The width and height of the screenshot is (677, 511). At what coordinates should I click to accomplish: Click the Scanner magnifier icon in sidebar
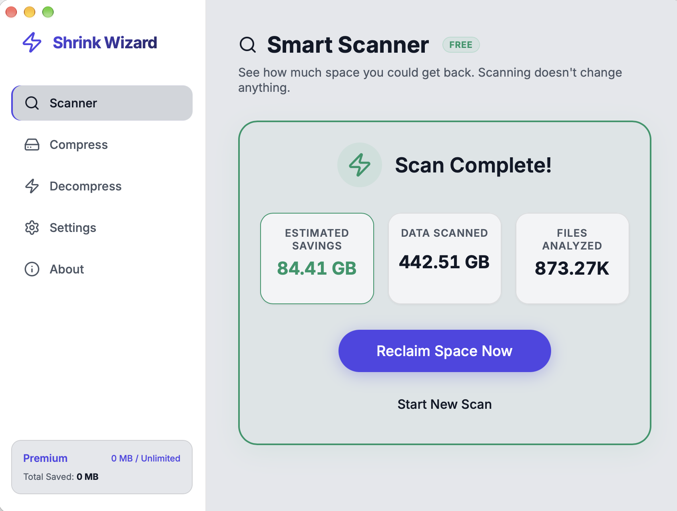point(32,103)
